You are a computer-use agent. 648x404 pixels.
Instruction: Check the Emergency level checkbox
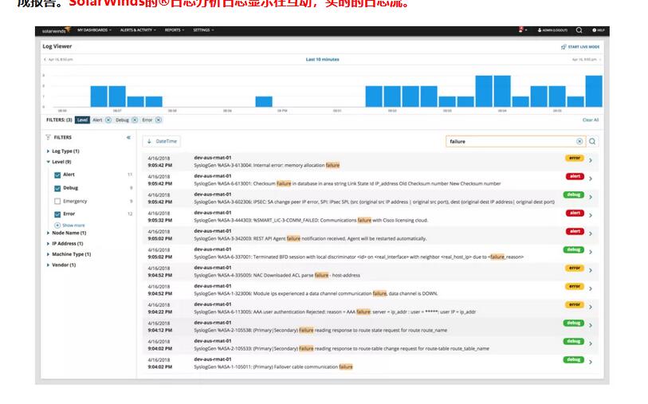click(57, 202)
